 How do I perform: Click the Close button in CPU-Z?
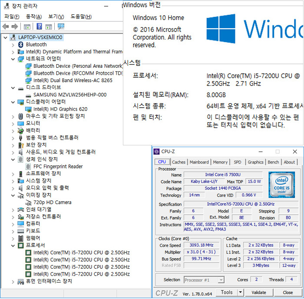(x=287, y=292)
